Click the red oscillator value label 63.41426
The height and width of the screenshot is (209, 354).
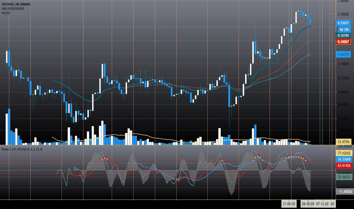344,165
